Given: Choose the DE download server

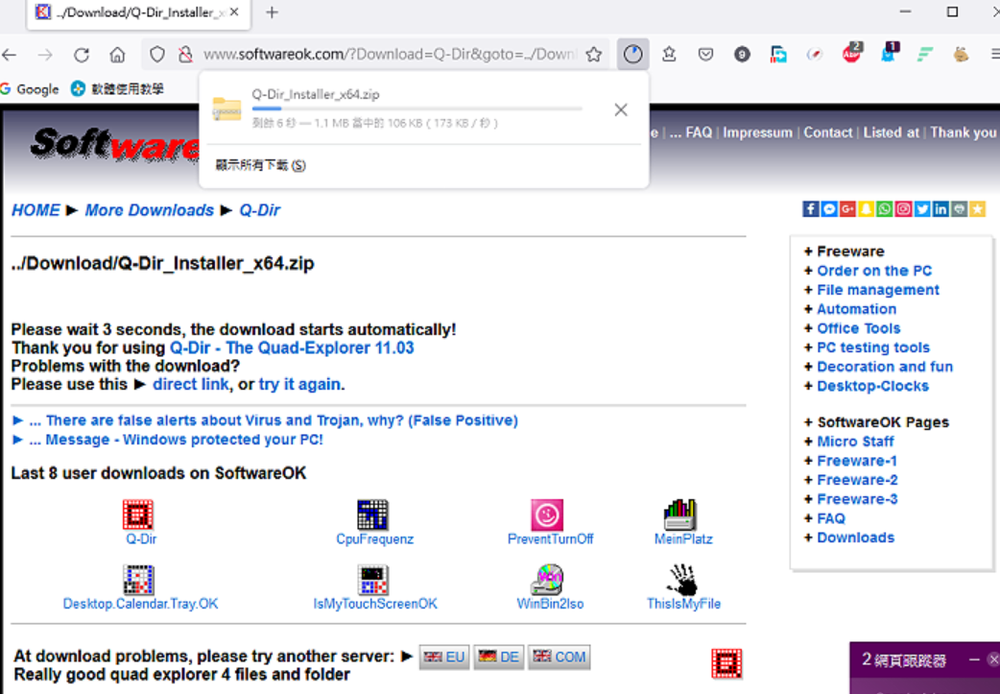Looking at the screenshot, I should click(499, 657).
